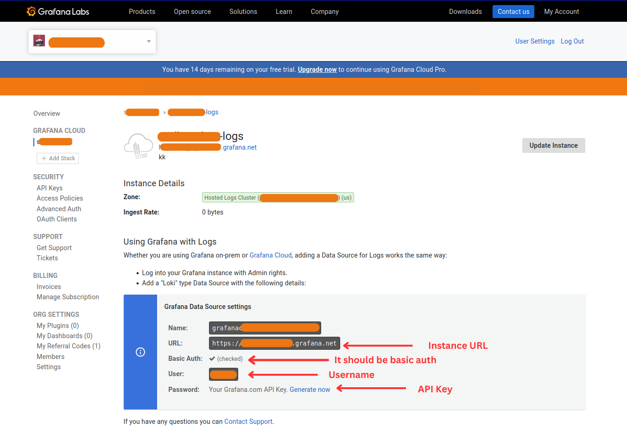Screen dimensions: 627x447
Task: Open the Company menu
Action: click(324, 11)
